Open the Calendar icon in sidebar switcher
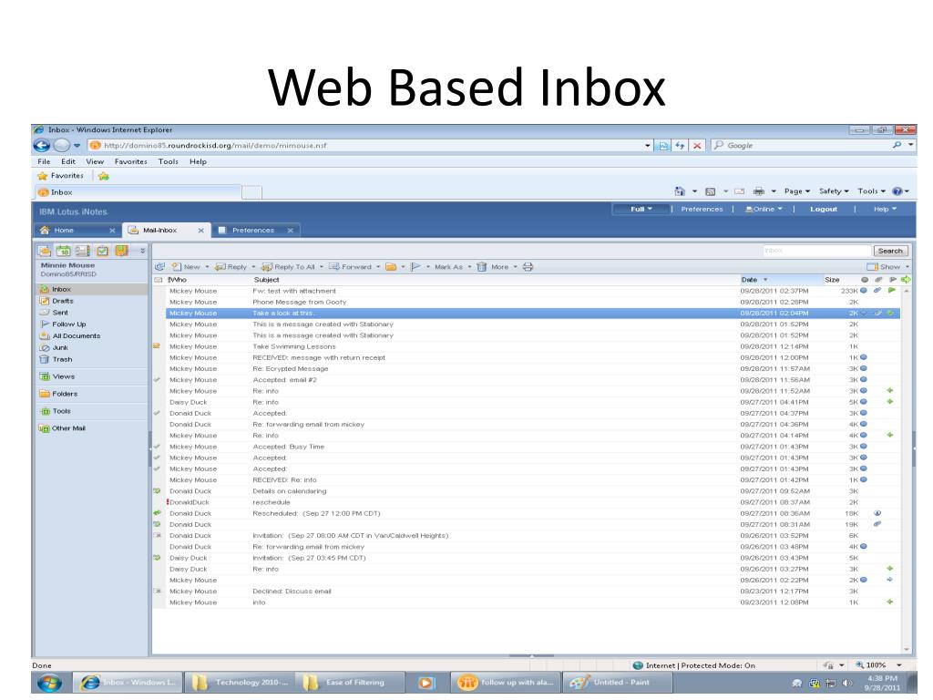 point(64,251)
